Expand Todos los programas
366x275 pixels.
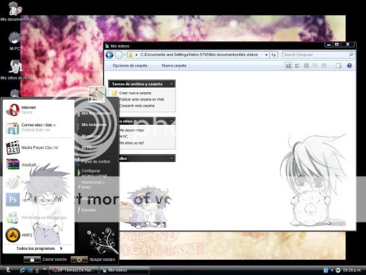pos(39,248)
